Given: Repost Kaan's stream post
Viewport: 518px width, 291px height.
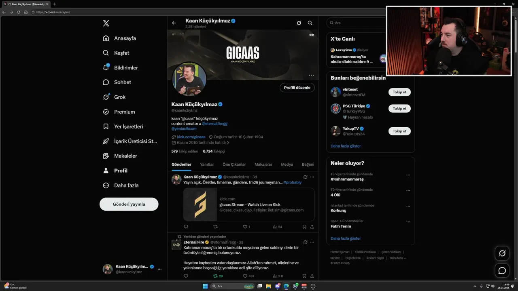Looking at the screenshot, I should [x=215, y=227].
